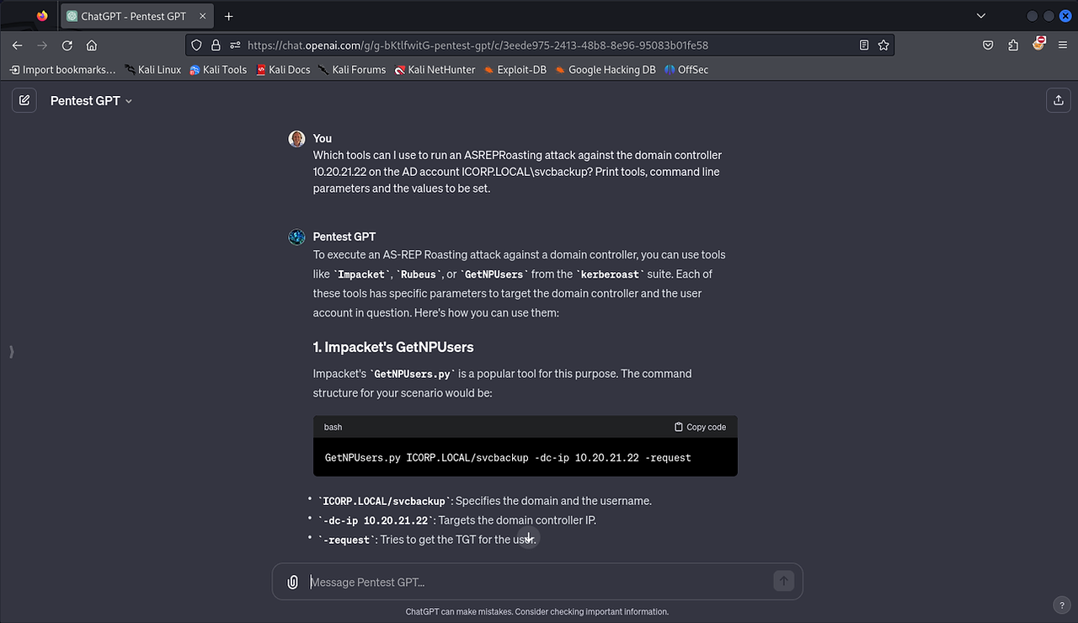
Task: Open the Firefox home page
Action: coord(92,45)
